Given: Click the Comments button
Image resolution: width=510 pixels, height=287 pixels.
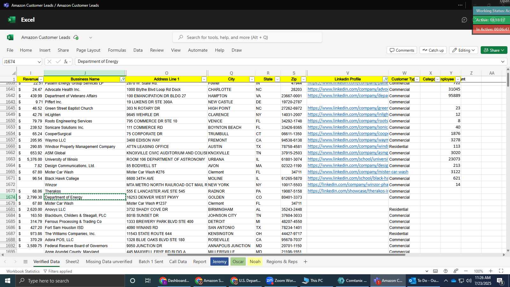Looking at the screenshot, I should 402,50.
